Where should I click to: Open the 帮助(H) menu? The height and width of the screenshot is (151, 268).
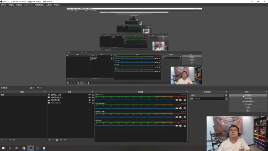coord(57,5)
